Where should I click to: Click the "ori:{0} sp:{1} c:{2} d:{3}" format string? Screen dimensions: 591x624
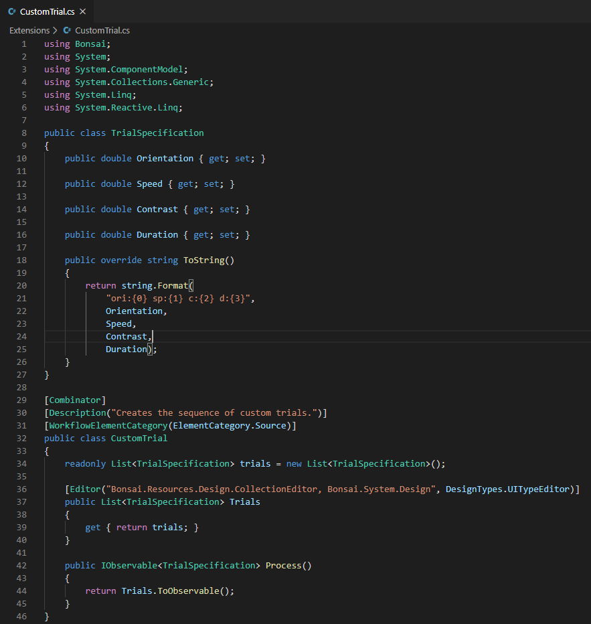click(x=178, y=299)
